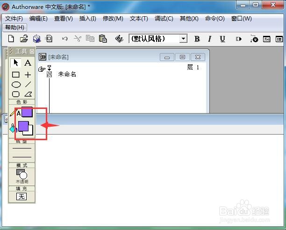Click the Paste clipboard icon

point(103,39)
